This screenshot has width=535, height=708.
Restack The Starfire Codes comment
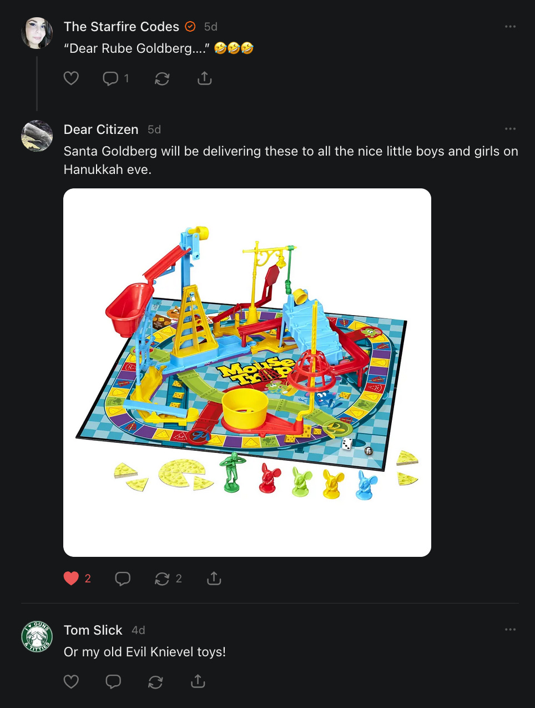click(x=162, y=78)
